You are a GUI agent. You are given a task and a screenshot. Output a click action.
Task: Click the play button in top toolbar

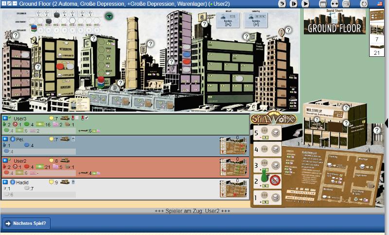click(305, 3)
